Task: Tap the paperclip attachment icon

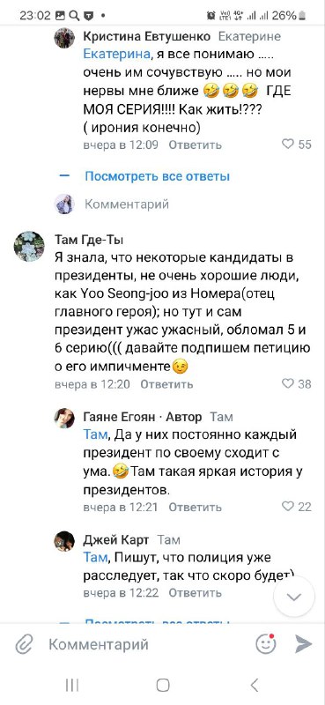Action: (x=24, y=645)
